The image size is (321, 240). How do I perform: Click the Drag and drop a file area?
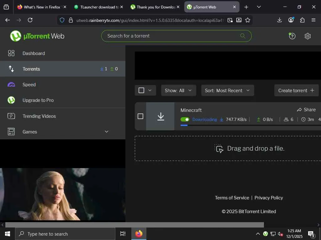click(228, 148)
